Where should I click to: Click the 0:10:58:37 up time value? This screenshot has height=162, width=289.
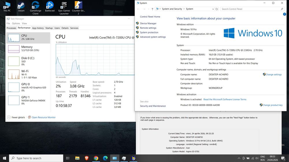coord(64,106)
